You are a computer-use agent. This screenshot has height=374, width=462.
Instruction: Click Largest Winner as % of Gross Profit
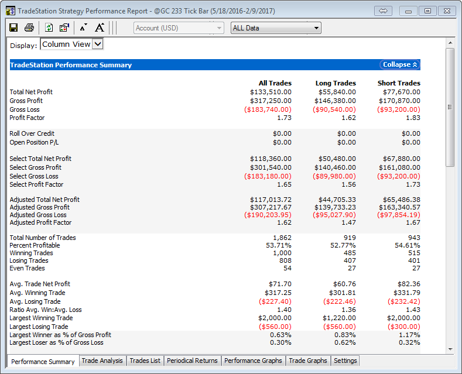[x=60, y=335]
